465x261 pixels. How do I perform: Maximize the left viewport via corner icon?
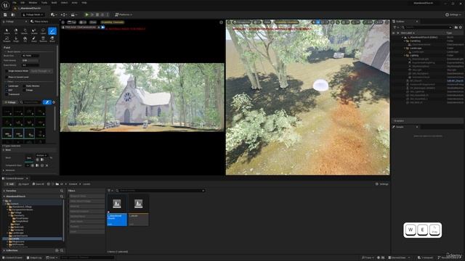[x=221, y=22]
